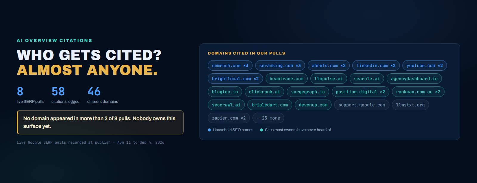Click the blogtec.io chip

point(225,92)
